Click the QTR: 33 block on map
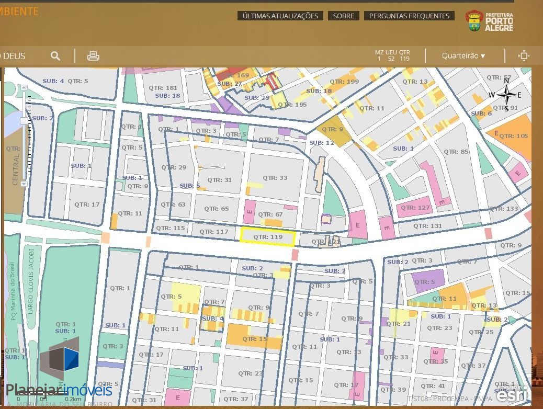The height and width of the screenshot is (409, 543). pyautogui.click(x=276, y=178)
